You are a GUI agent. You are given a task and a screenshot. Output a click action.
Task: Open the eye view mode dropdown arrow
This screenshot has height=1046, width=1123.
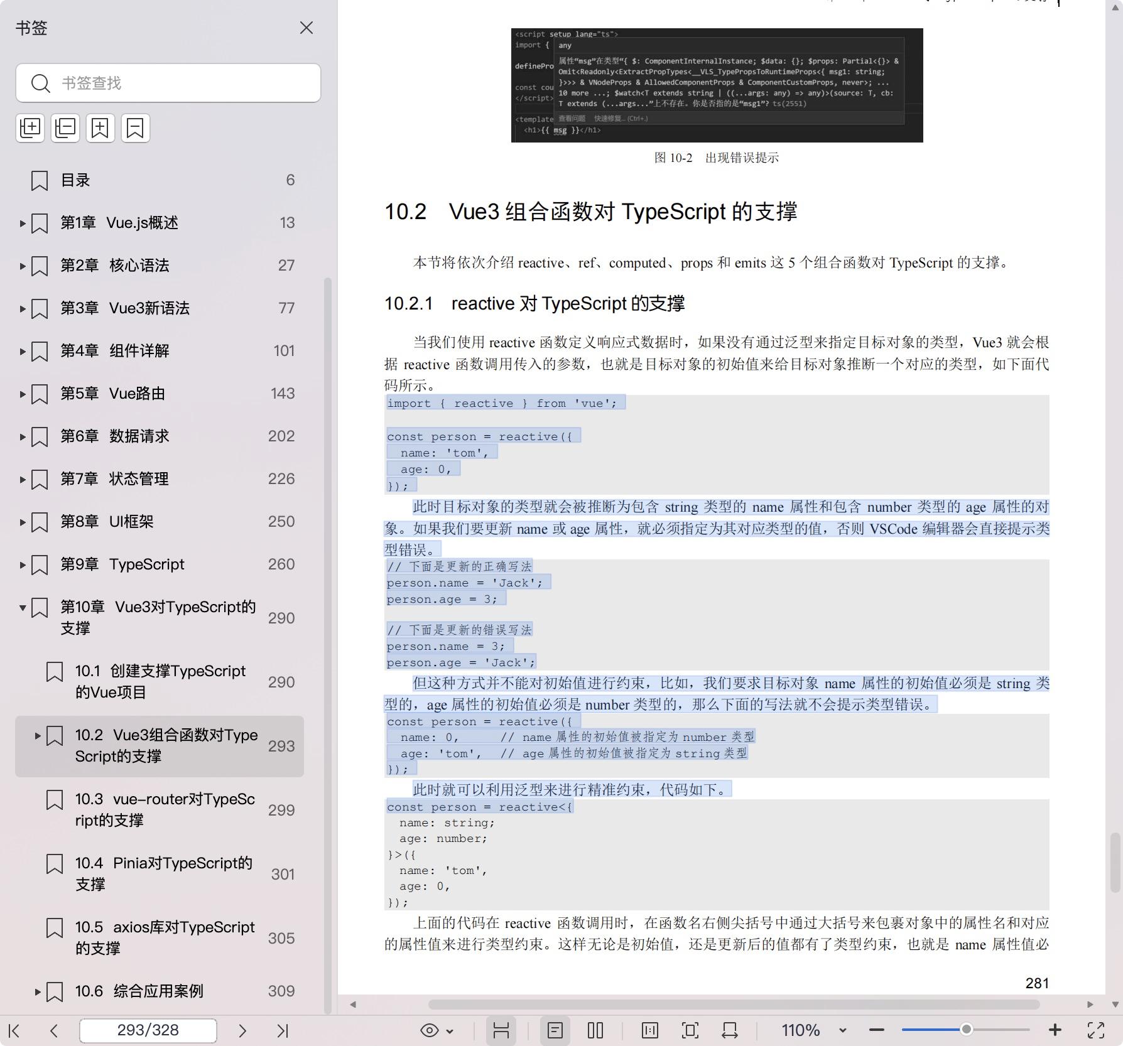point(450,1031)
